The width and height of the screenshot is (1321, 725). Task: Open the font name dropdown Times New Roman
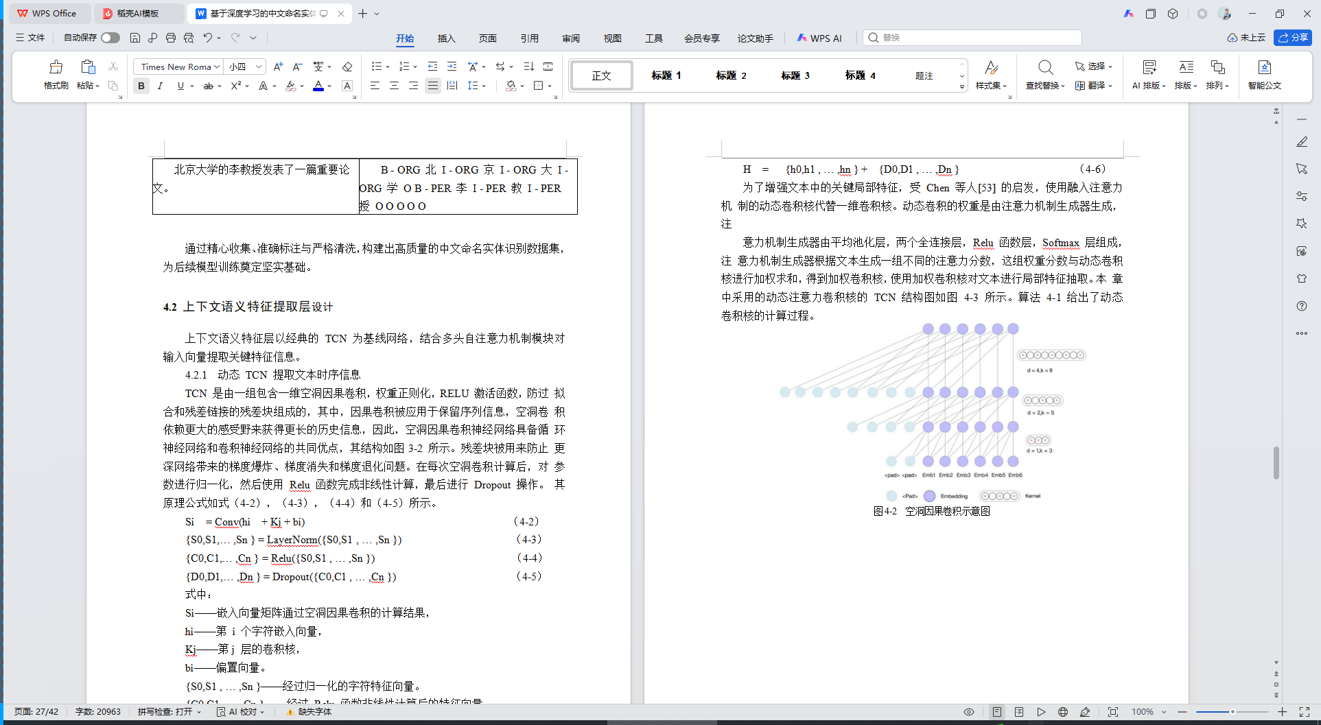pos(217,67)
